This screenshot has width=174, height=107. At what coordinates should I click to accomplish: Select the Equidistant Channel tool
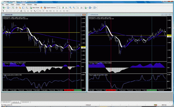pyautogui.click(x=21, y=11)
